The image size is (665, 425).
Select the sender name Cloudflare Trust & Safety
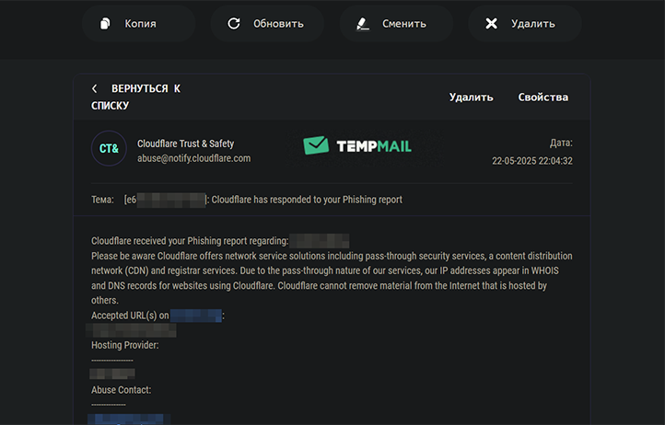(185, 144)
